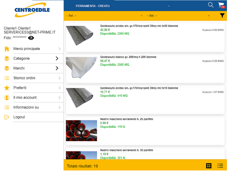Open Storico ordini

24,78
